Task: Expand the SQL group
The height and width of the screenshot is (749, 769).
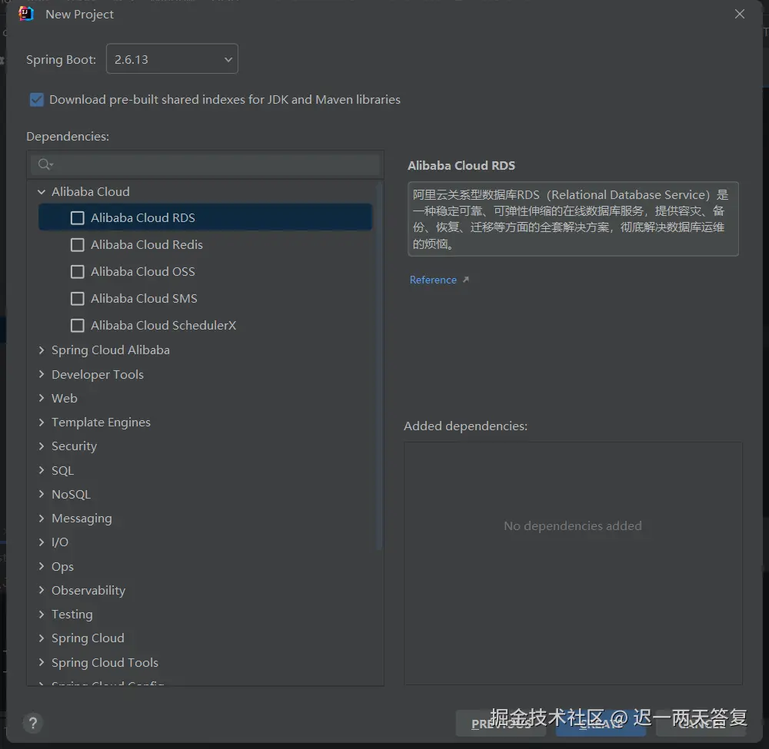Action: point(42,470)
